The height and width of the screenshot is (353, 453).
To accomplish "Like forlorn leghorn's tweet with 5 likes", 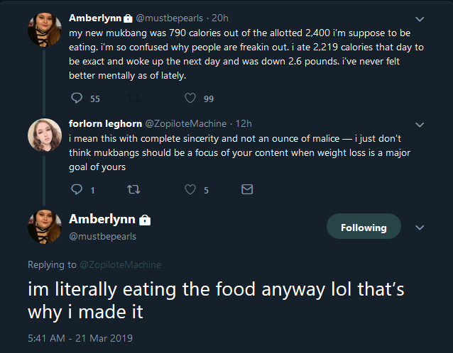I will point(190,189).
